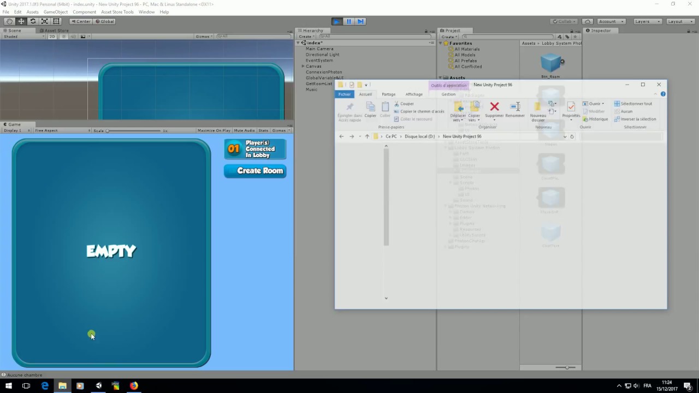Click Copier le chemin d'accès
Viewport: 699px width, 393px height.
coord(419,111)
